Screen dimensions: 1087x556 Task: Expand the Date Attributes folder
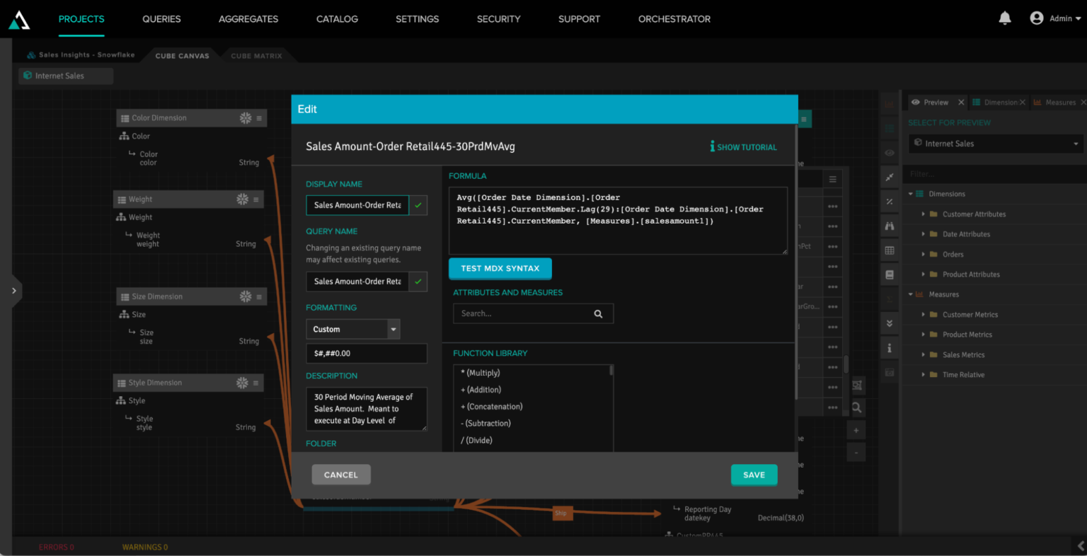click(x=924, y=234)
